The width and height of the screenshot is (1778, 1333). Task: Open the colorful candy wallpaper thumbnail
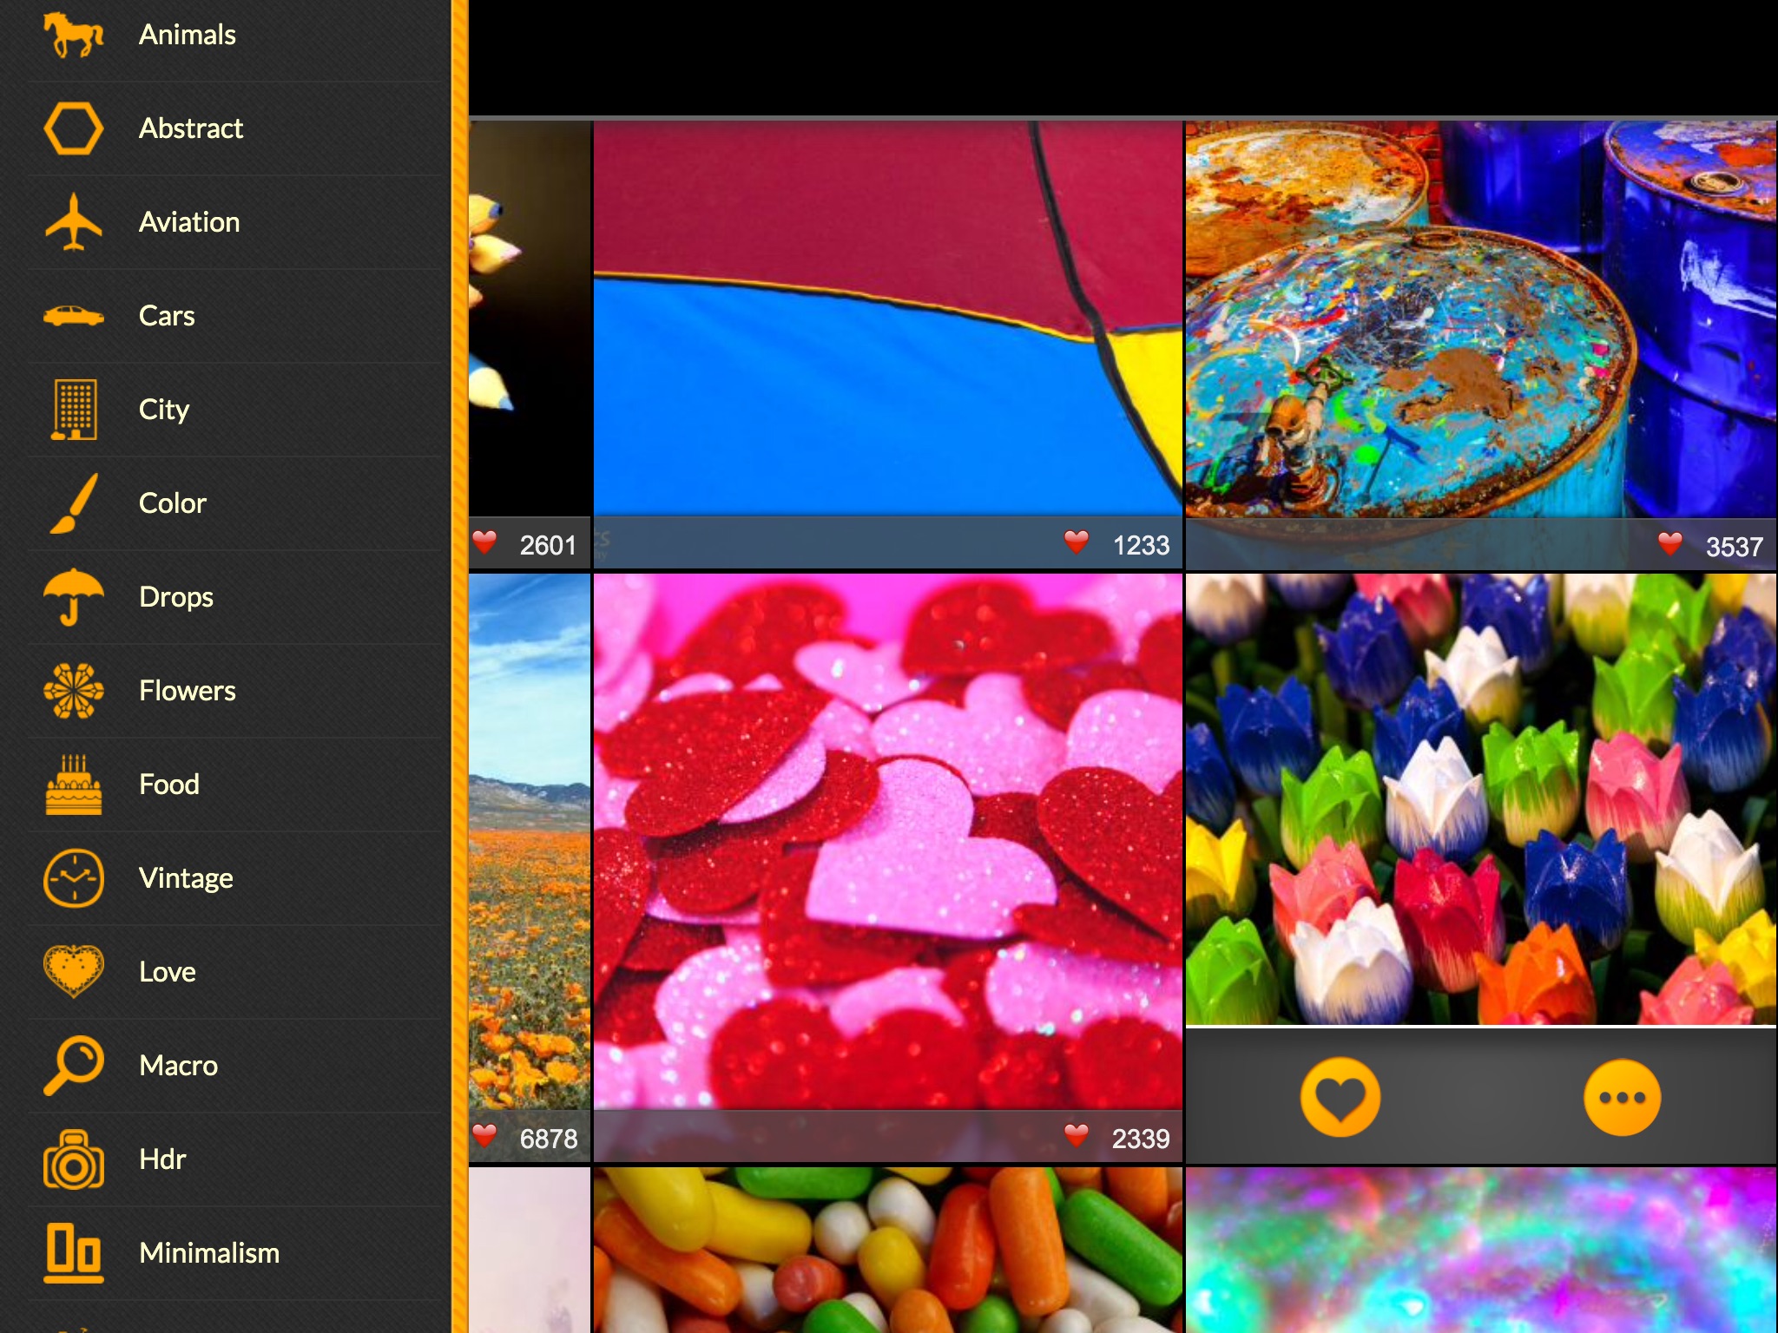(887, 1250)
